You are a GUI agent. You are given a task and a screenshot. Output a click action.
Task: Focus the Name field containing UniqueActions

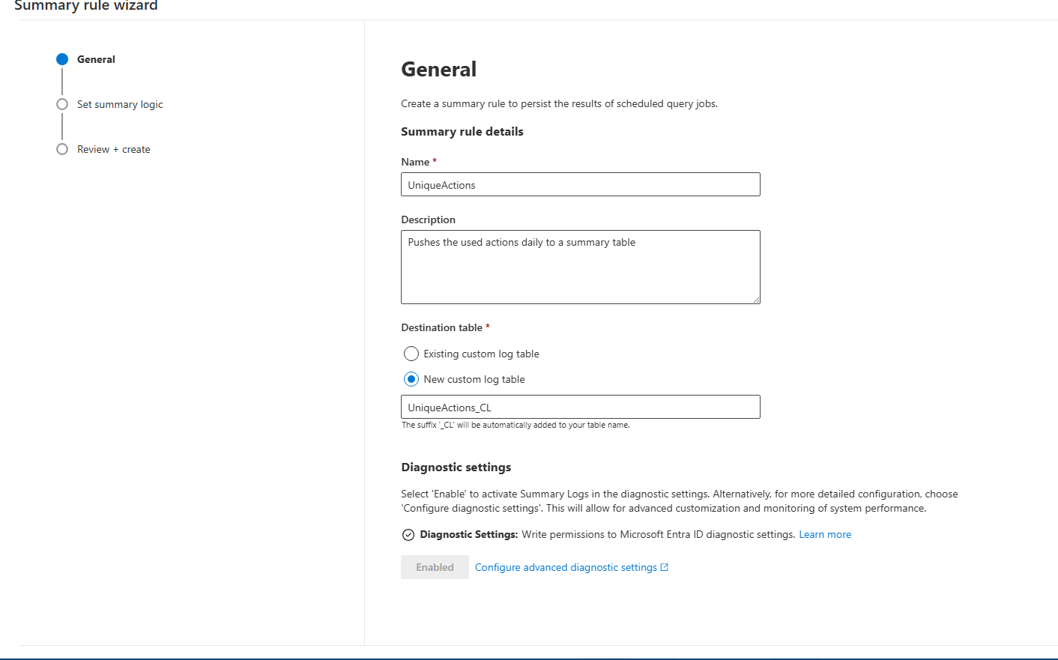point(580,184)
